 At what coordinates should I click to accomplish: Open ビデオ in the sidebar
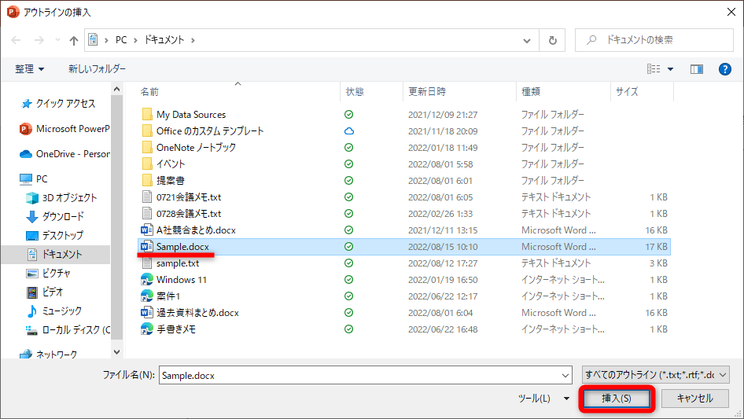(45, 292)
